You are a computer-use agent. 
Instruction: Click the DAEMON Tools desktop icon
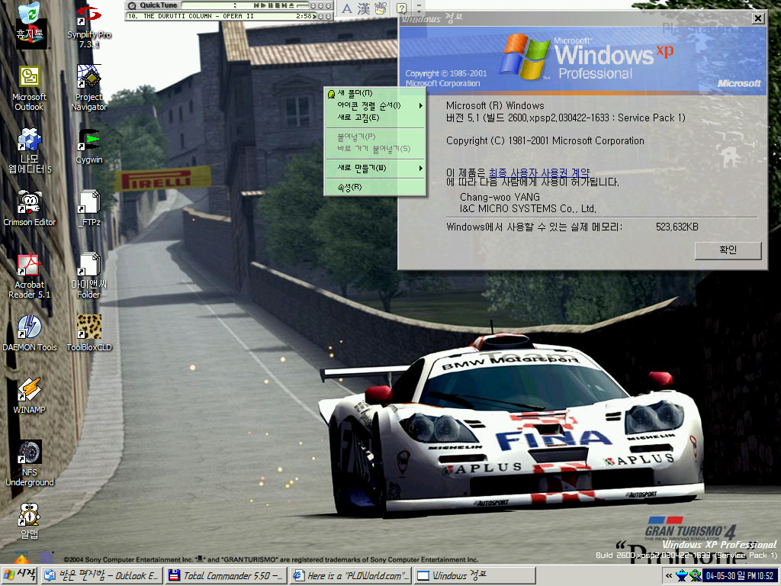click(29, 328)
